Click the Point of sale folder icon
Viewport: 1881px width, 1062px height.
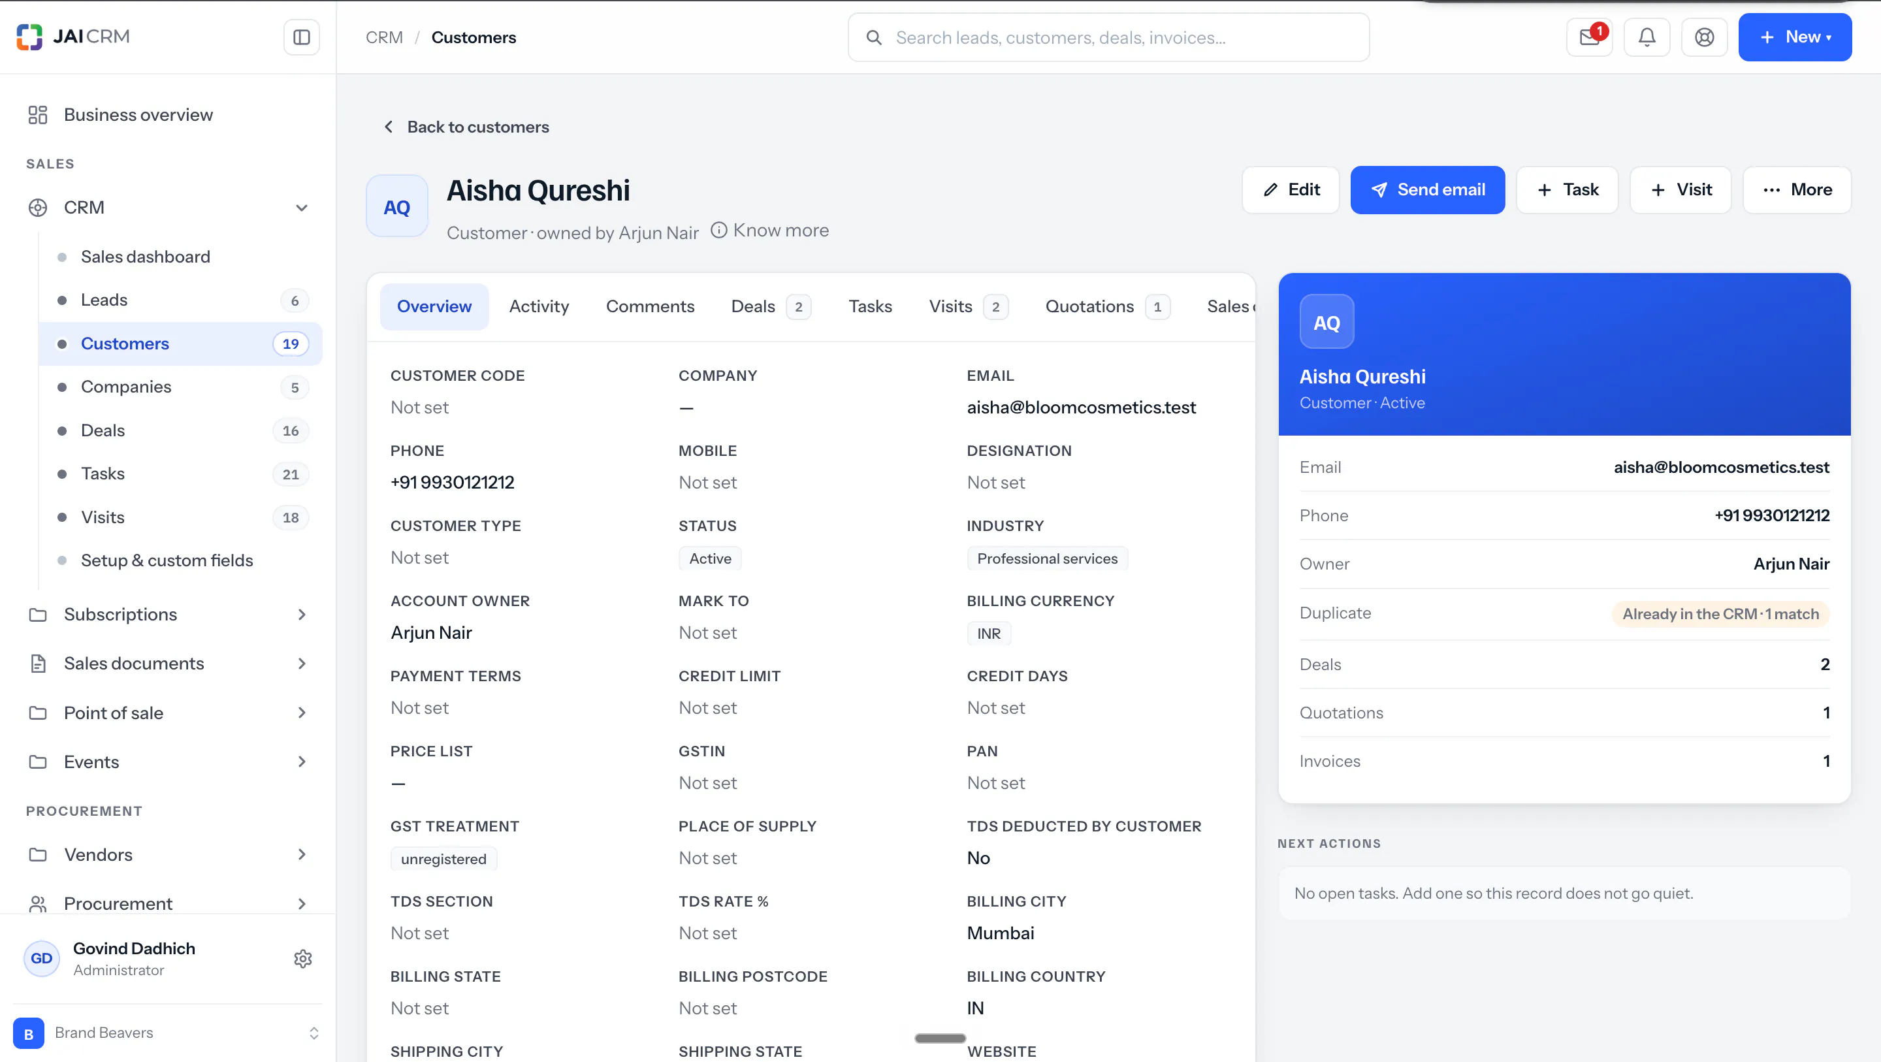pos(38,713)
